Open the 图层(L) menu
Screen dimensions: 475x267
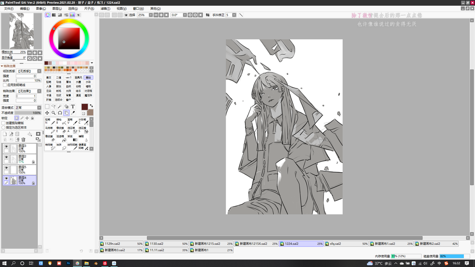tap(57, 8)
